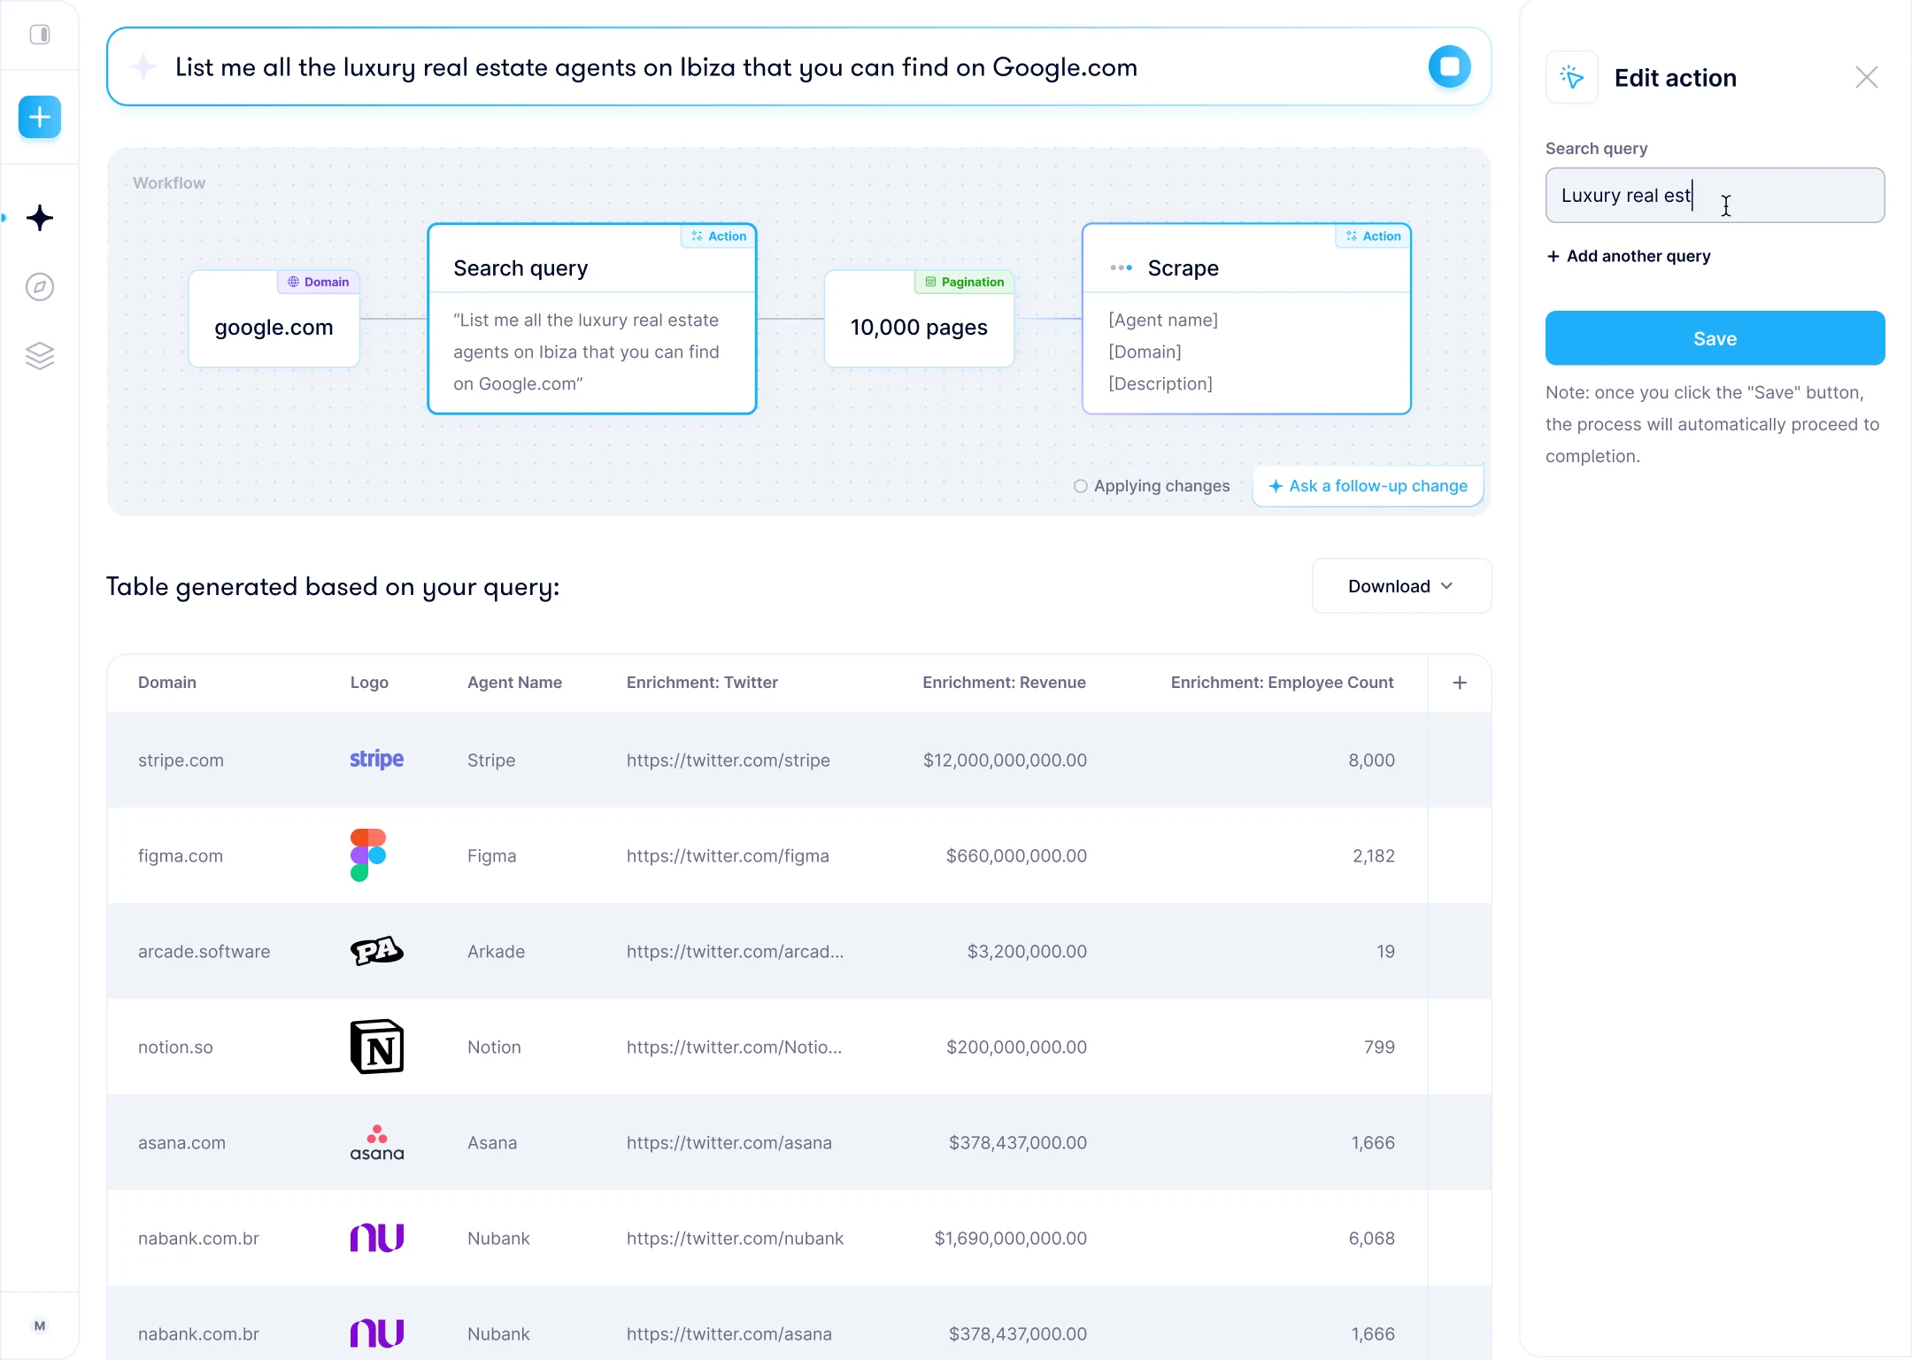The image size is (1912, 1360).
Task: Open the sparkle AI assistant tab
Action: point(40,218)
